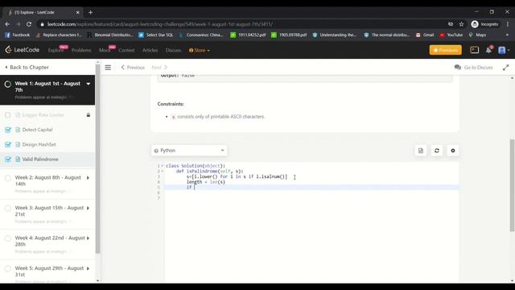Viewport: 515px width, 290px height.
Task: Open the Facebook bookmark
Action: pyautogui.click(x=17, y=35)
